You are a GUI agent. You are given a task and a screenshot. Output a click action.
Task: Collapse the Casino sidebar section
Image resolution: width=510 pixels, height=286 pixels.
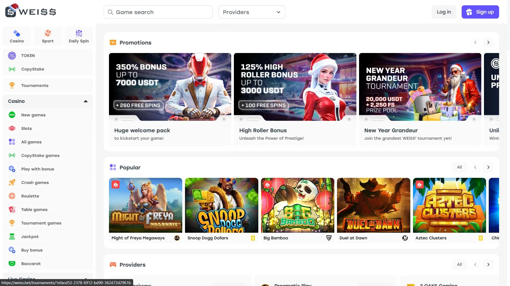coord(86,101)
